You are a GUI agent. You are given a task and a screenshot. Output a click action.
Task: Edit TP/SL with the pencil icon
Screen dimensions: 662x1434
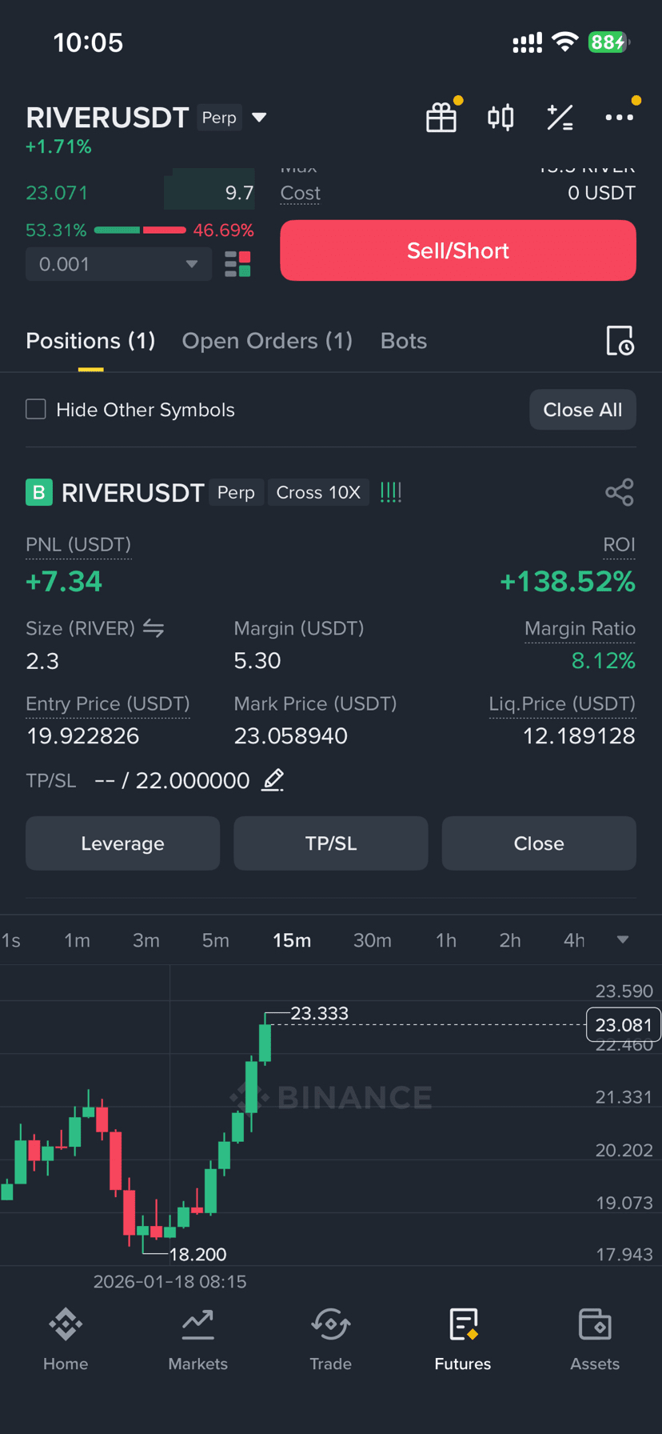coord(273,780)
